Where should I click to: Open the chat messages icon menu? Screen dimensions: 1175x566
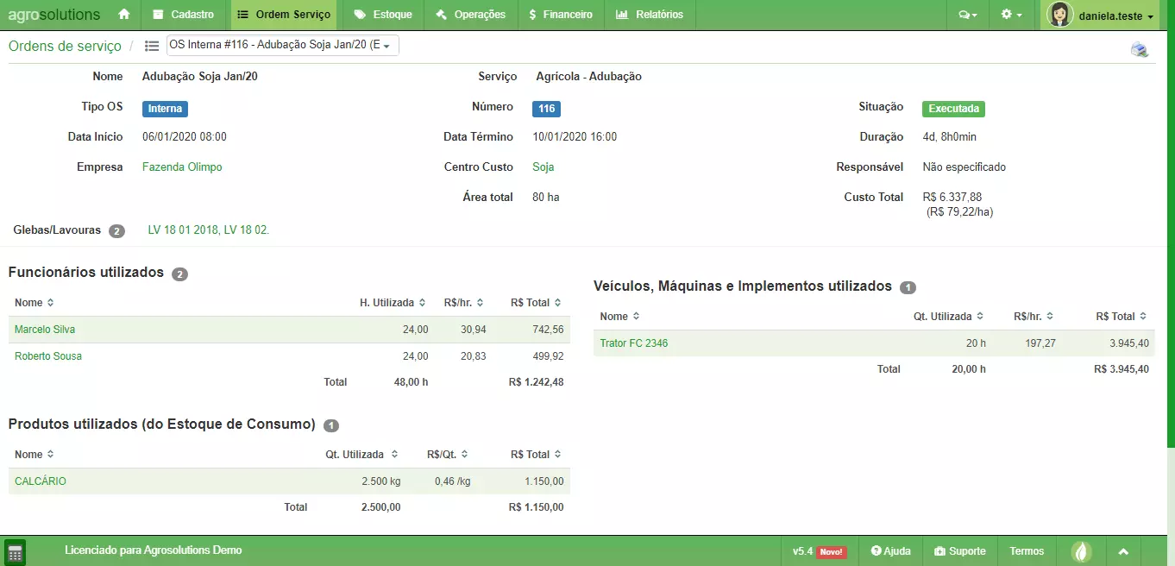[968, 15]
